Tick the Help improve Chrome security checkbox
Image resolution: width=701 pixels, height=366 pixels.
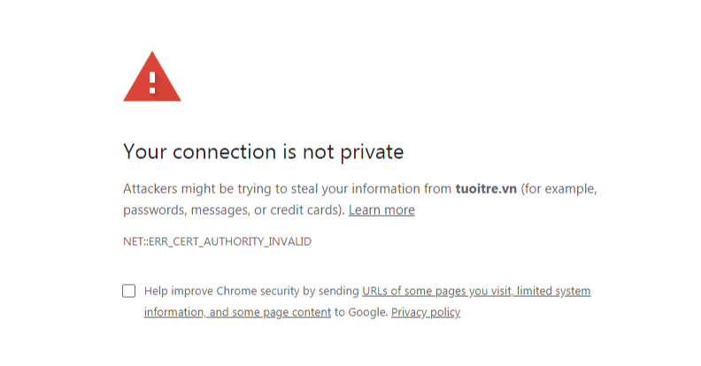[x=129, y=291]
